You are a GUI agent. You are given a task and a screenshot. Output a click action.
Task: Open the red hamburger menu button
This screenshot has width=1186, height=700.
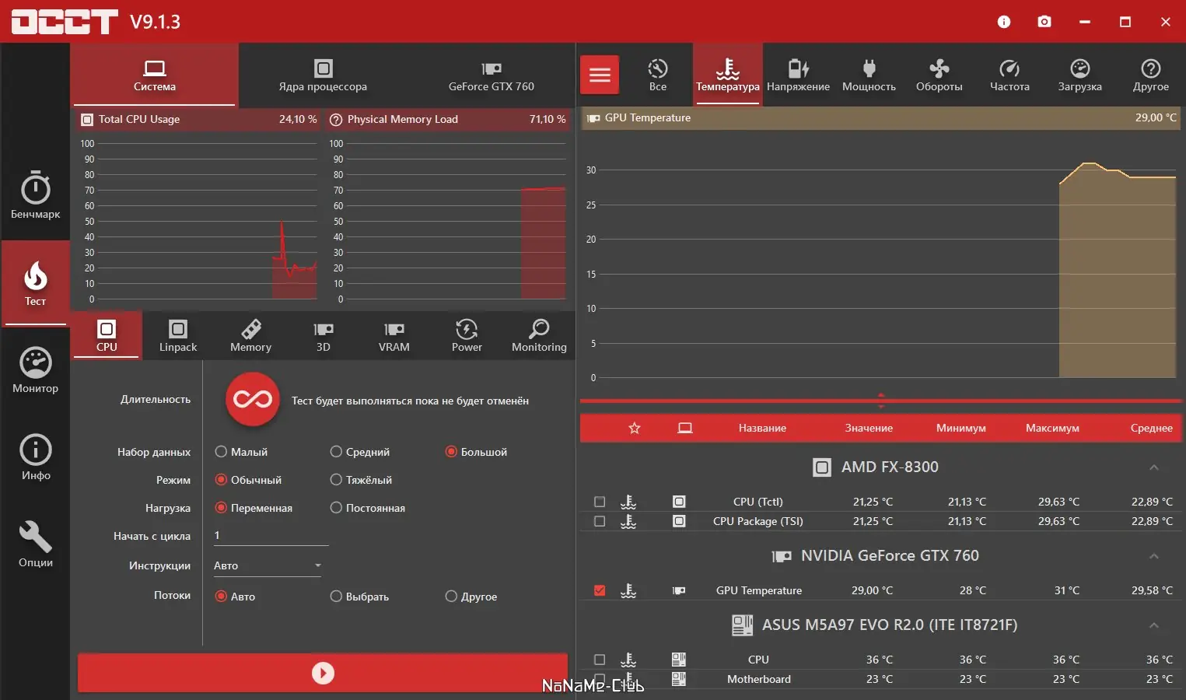[x=600, y=75]
